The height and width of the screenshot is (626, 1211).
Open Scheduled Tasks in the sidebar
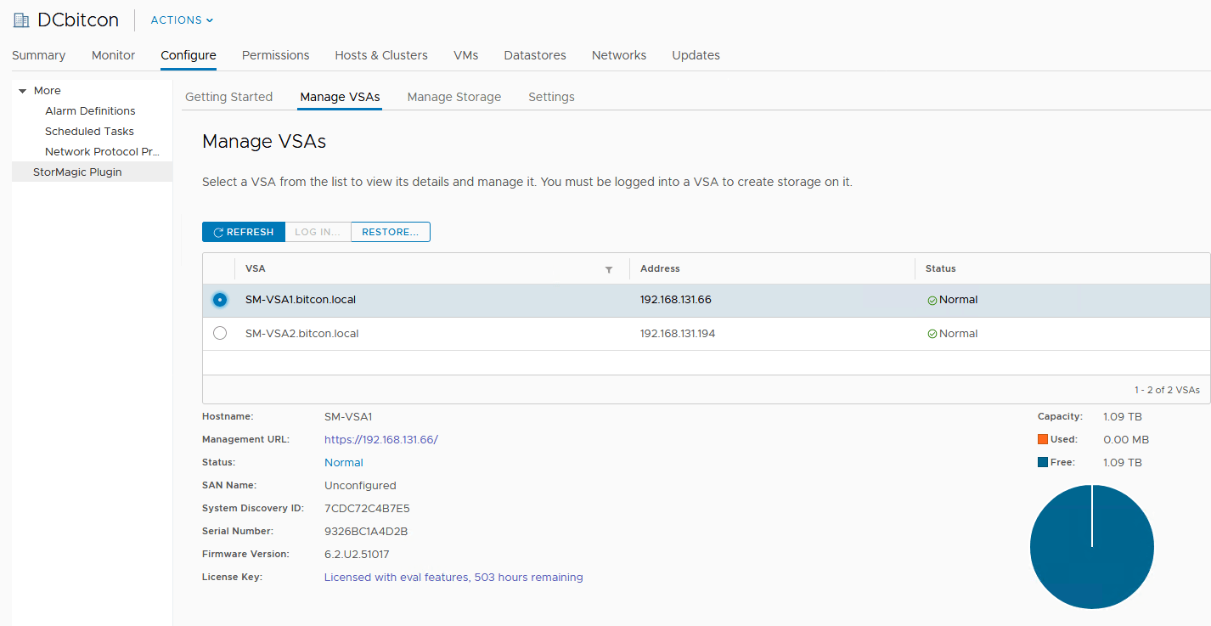coord(89,132)
